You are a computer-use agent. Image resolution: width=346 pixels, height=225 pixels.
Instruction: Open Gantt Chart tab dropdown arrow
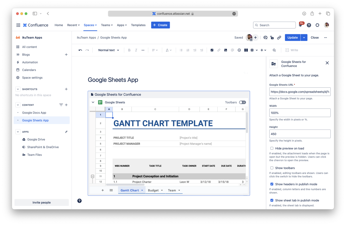tap(142, 190)
